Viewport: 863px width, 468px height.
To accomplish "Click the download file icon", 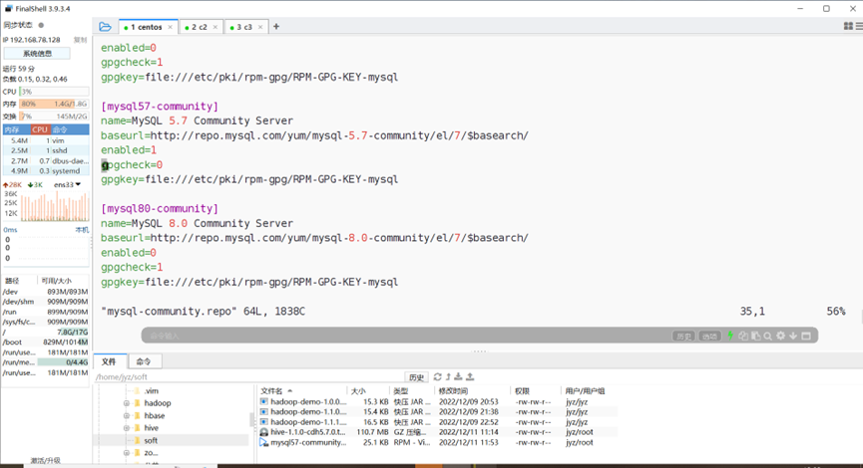I will (459, 376).
